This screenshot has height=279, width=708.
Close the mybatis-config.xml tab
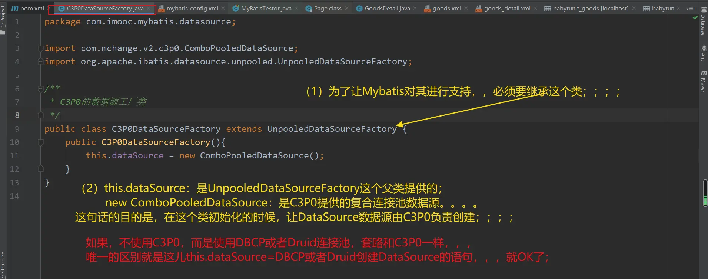pyautogui.click(x=223, y=8)
